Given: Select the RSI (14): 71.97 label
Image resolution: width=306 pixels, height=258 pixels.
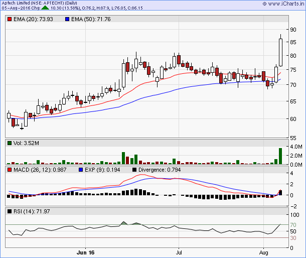Looking at the screenshot, I should click(32, 211).
